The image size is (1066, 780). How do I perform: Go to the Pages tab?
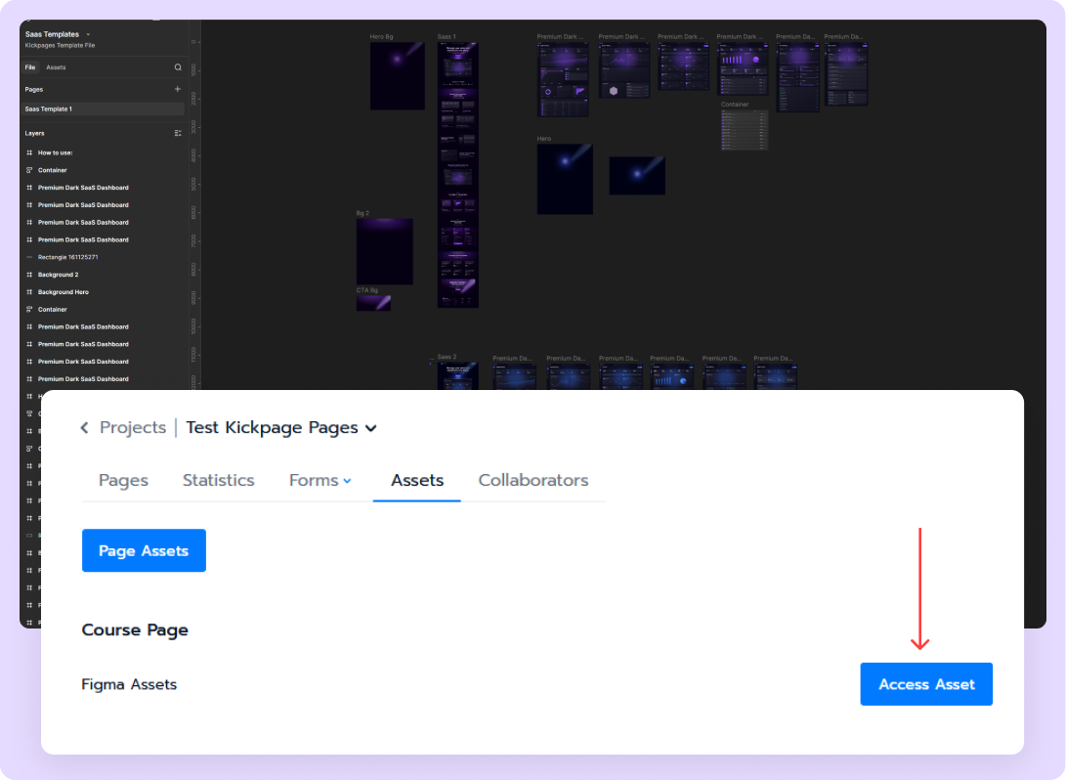click(123, 480)
